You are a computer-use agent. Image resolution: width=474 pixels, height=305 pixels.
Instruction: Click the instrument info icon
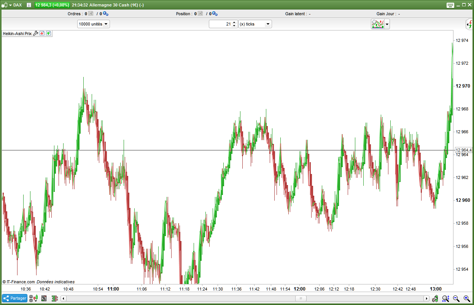pyautogui.click(x=29, y=5)
